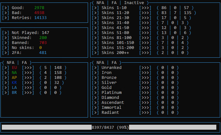Click the Not Played label

pyautogui.click(x=25, y=32)
